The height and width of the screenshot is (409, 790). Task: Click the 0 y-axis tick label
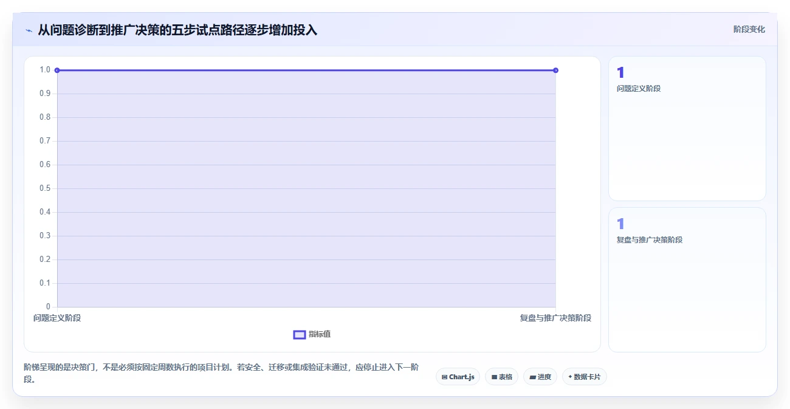[x=48, y=307]
